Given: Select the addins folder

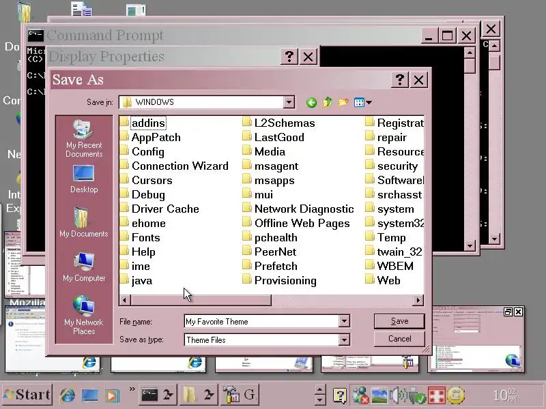Looking at the screenshot, I should [x=143, y=123].
